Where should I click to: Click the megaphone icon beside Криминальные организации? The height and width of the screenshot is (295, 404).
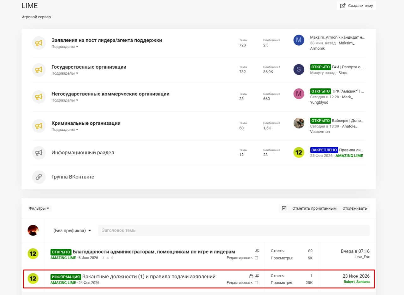coord(39,126)
